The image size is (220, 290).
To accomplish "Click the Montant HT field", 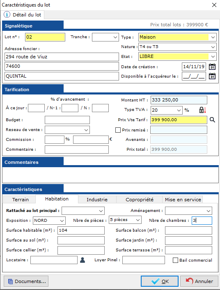I will point(179,100).
